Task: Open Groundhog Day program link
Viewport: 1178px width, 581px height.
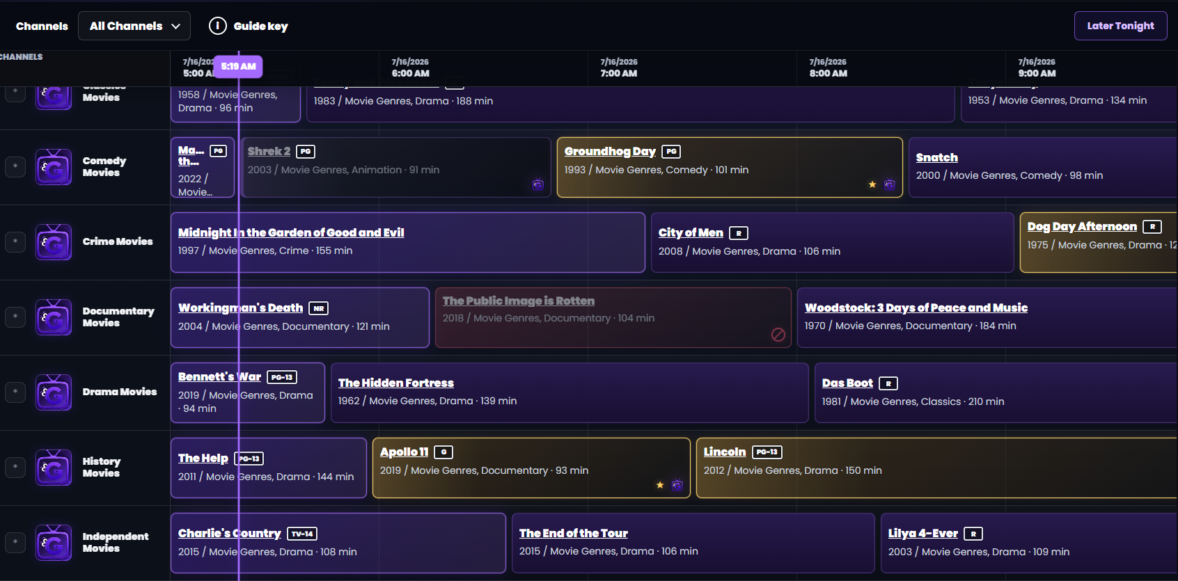Action: pyautogui.click(x=610, y=151)
